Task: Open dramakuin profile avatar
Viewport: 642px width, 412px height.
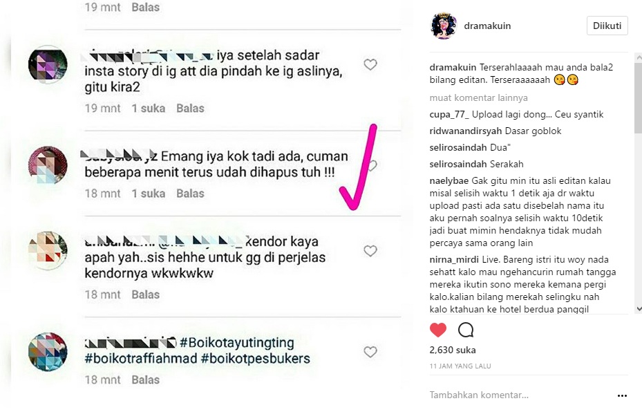Action: coord(444,26)
